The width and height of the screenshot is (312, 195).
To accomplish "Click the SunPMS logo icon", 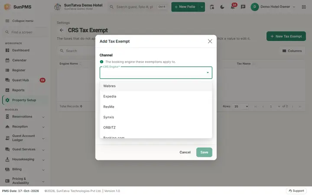I will pyautogui.click(x=7, y=7).
